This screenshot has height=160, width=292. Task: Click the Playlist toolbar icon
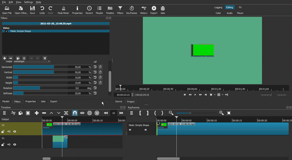(x=99, y=10)
